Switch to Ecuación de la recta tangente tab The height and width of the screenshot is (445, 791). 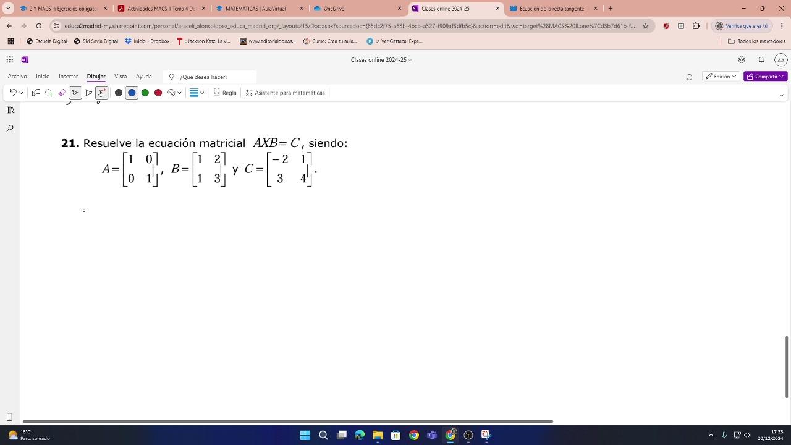coord(553,9)
